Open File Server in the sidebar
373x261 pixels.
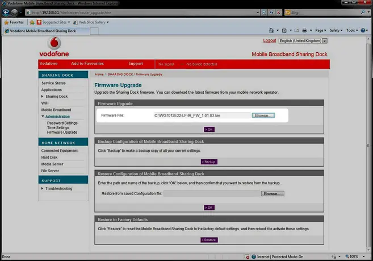point(50,171)
